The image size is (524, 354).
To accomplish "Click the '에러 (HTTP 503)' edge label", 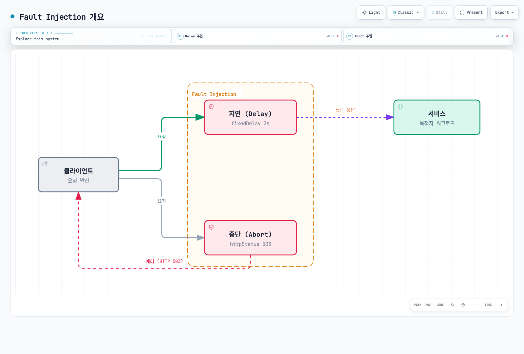I will click(164, 261).
